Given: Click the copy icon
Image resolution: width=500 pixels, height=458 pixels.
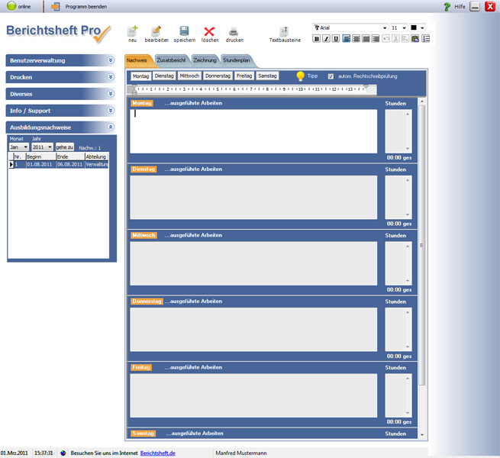Looking at the screenshot, I should (x=405, y=39).
